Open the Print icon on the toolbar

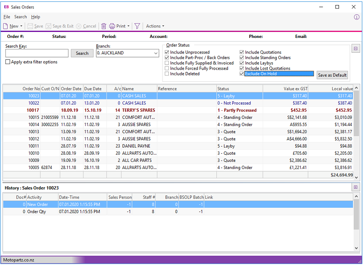[117, 26]
